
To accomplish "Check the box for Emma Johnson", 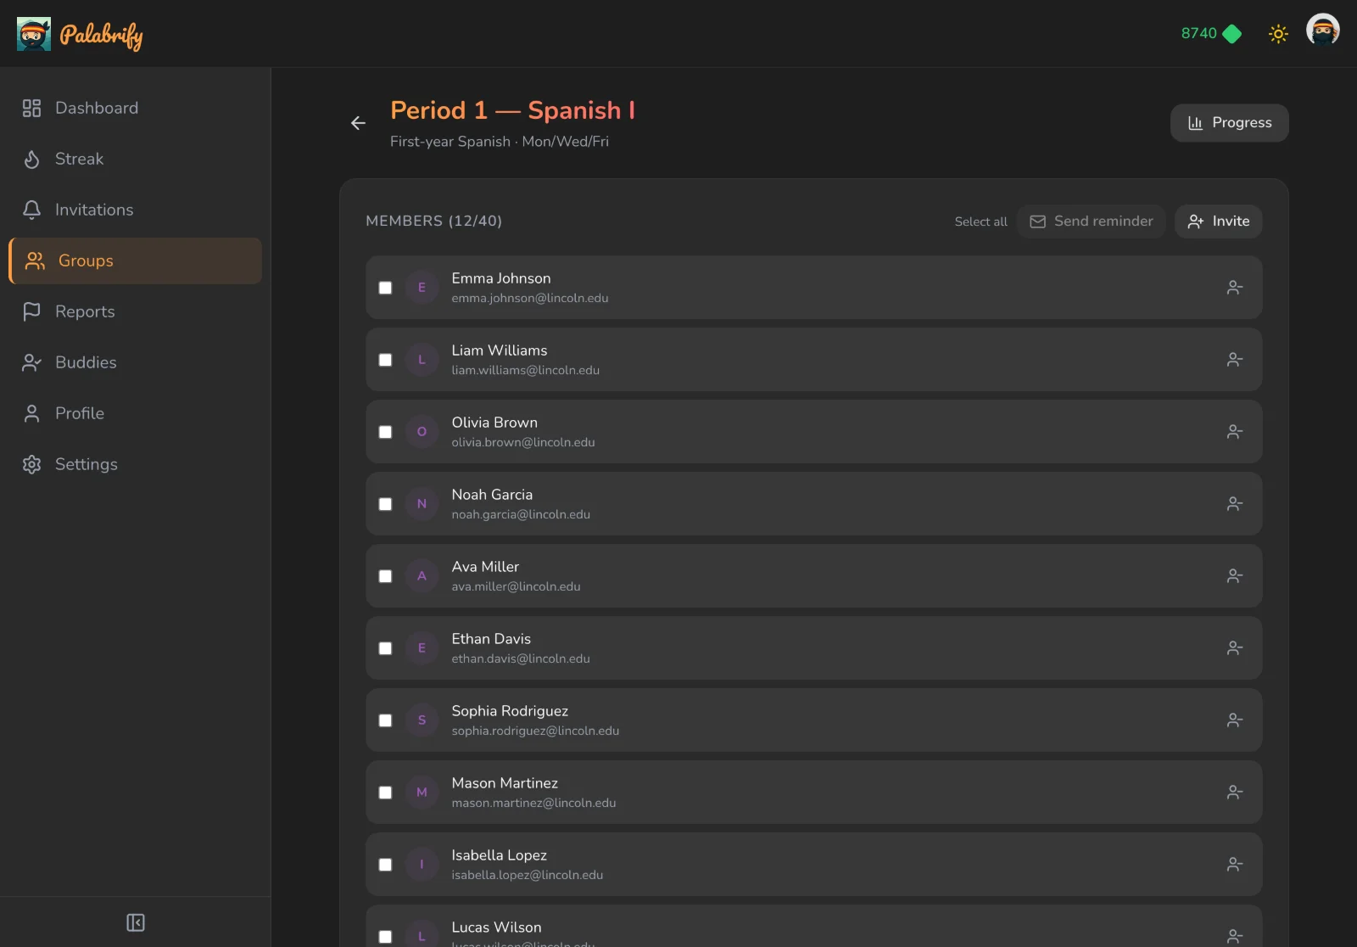I will tap(385, 288).
